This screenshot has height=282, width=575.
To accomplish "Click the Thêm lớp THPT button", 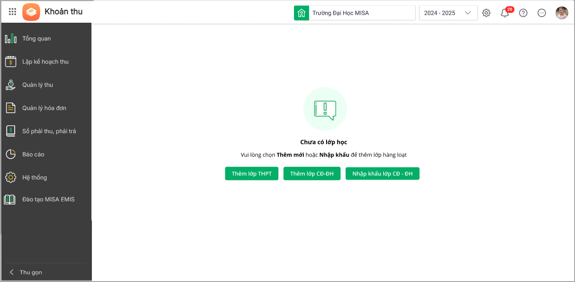I will 252,174.
